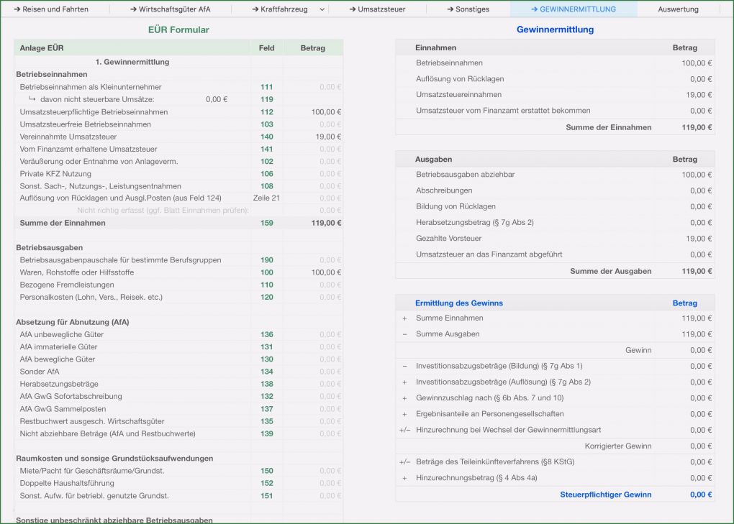Open the Umsatzsteuer tab
Screen dimensions: 734x524
tap(377, 9)
